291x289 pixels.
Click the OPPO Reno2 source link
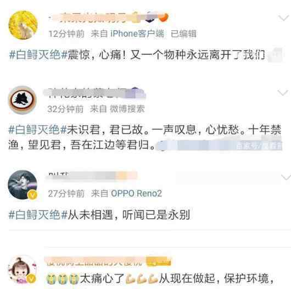tap(136, 193)
